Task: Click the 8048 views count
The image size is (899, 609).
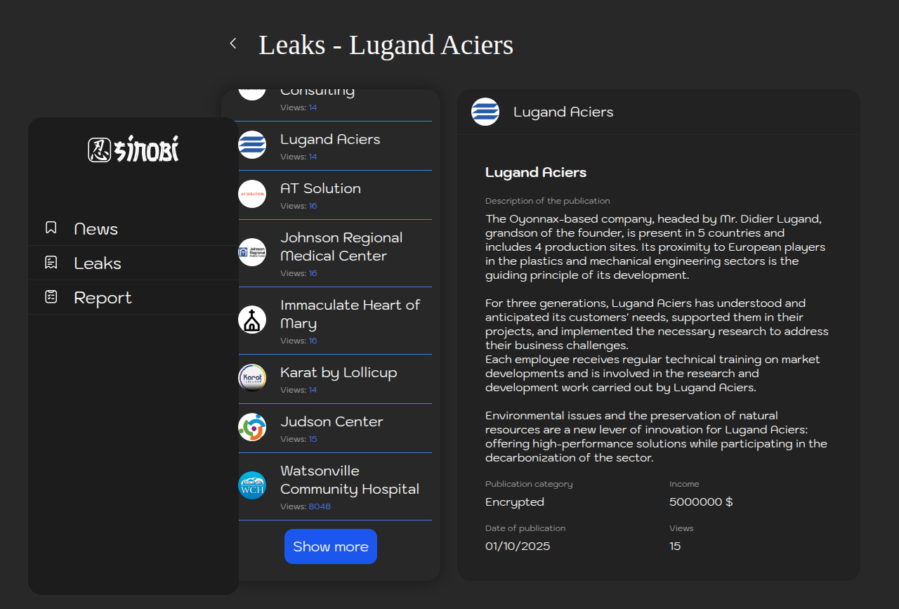Action: coord(320,506)
